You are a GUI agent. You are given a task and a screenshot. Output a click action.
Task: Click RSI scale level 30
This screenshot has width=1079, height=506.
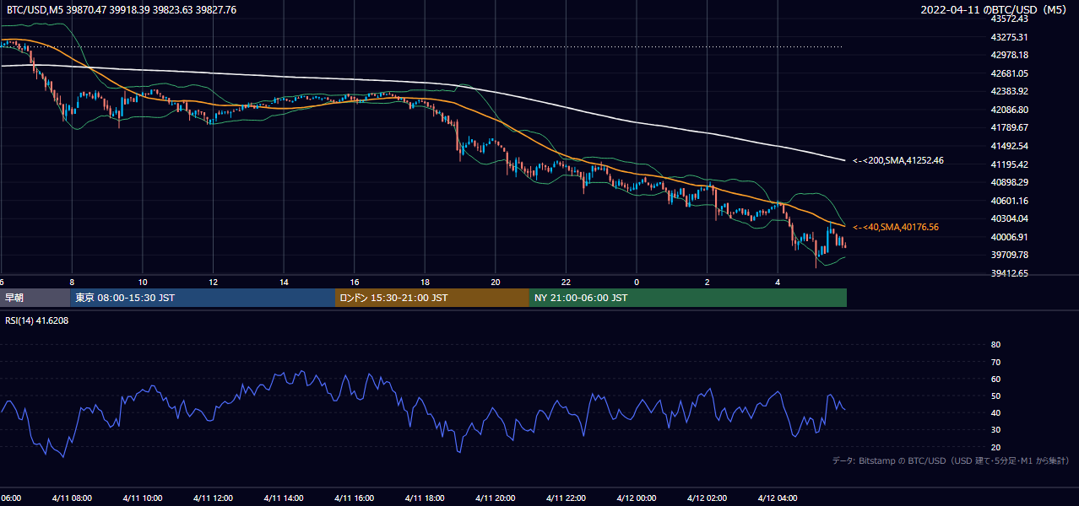995,430
